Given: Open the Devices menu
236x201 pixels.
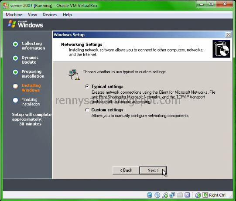Looking at the screenshot, I should click(x=50, y=14).
